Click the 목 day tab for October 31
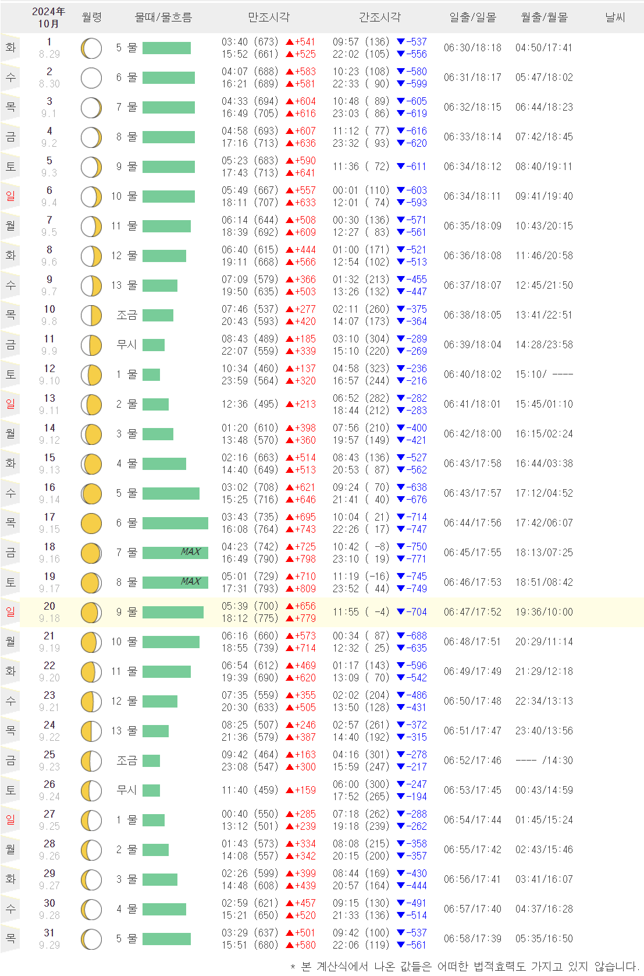 [10, 938]
